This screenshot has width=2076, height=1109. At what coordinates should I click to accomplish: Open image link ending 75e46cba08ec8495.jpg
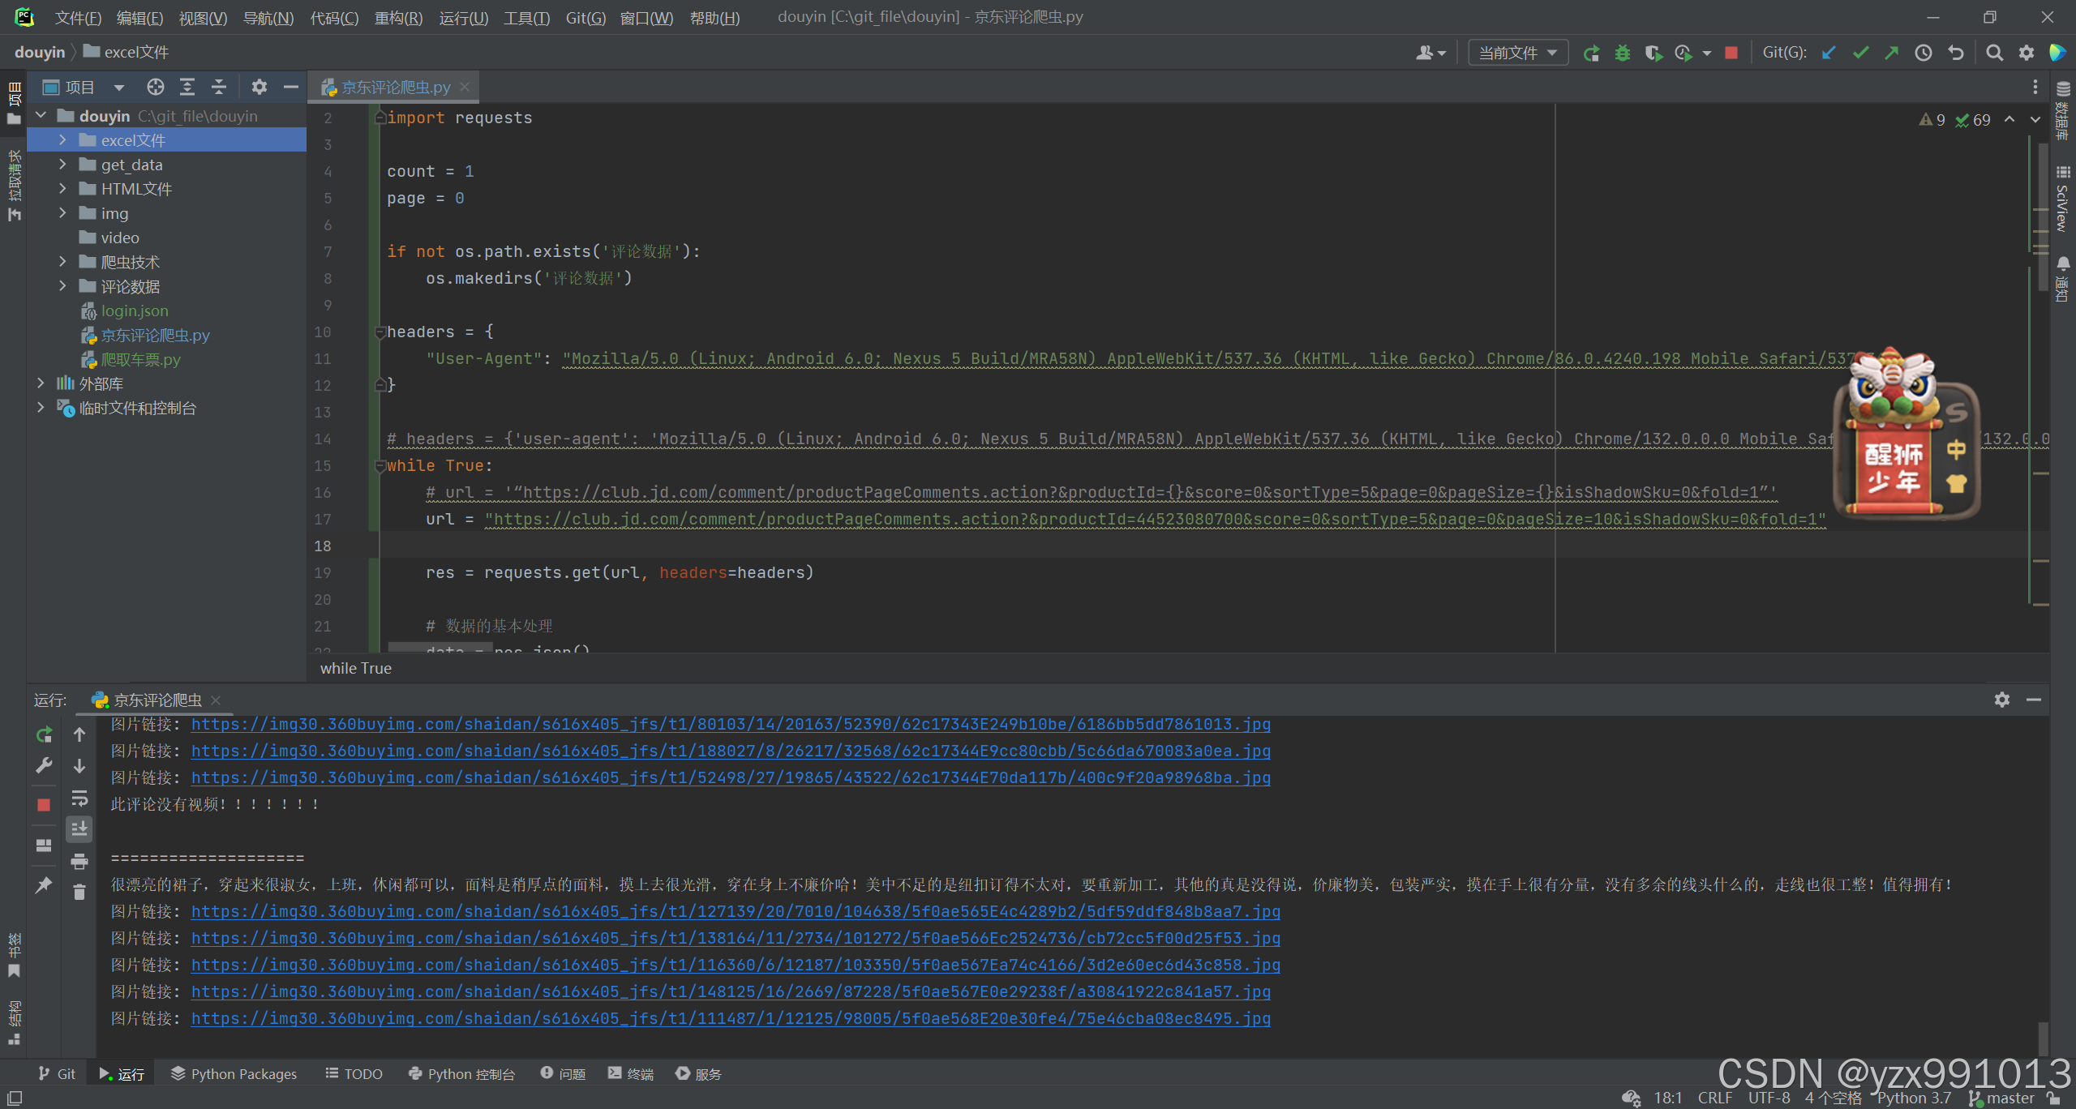[731, 1018]
